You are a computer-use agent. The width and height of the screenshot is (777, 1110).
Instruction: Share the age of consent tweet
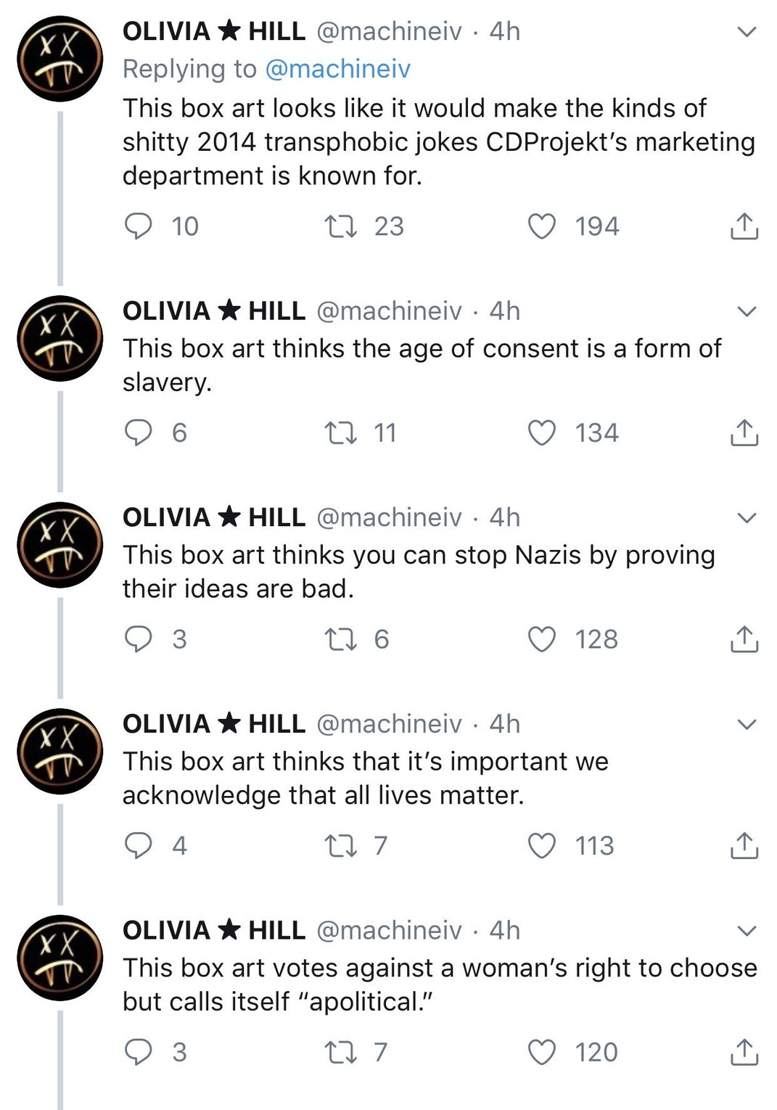pos(744,432)
